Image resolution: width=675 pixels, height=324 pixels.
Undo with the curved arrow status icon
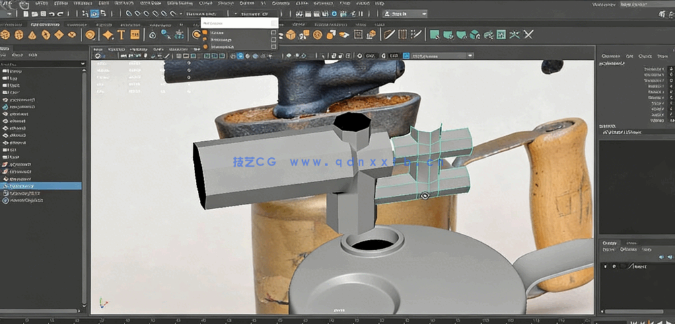pyautogui.click(x=52, y=13)
